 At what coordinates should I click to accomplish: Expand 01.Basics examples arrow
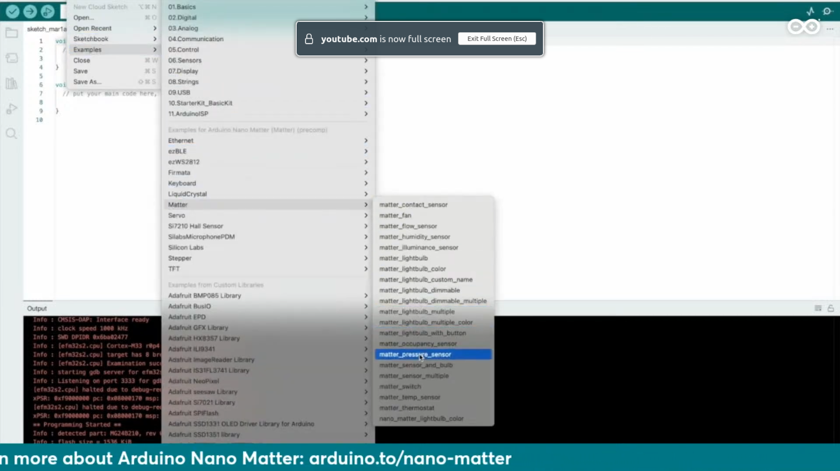pyautogui.click(x=366, y=7)
